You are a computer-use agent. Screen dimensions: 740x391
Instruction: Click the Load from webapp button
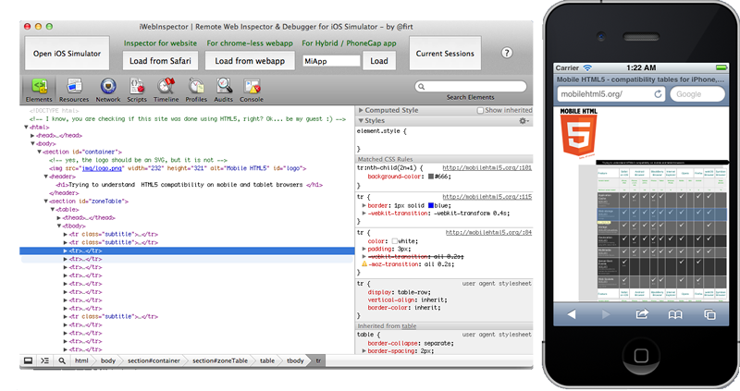point(250,61)
